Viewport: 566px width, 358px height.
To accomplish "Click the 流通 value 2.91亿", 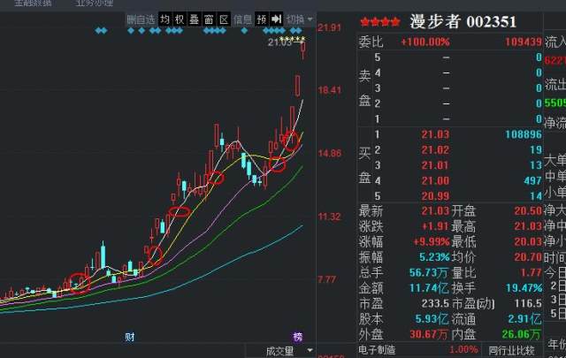I will (x=524, y=319).
